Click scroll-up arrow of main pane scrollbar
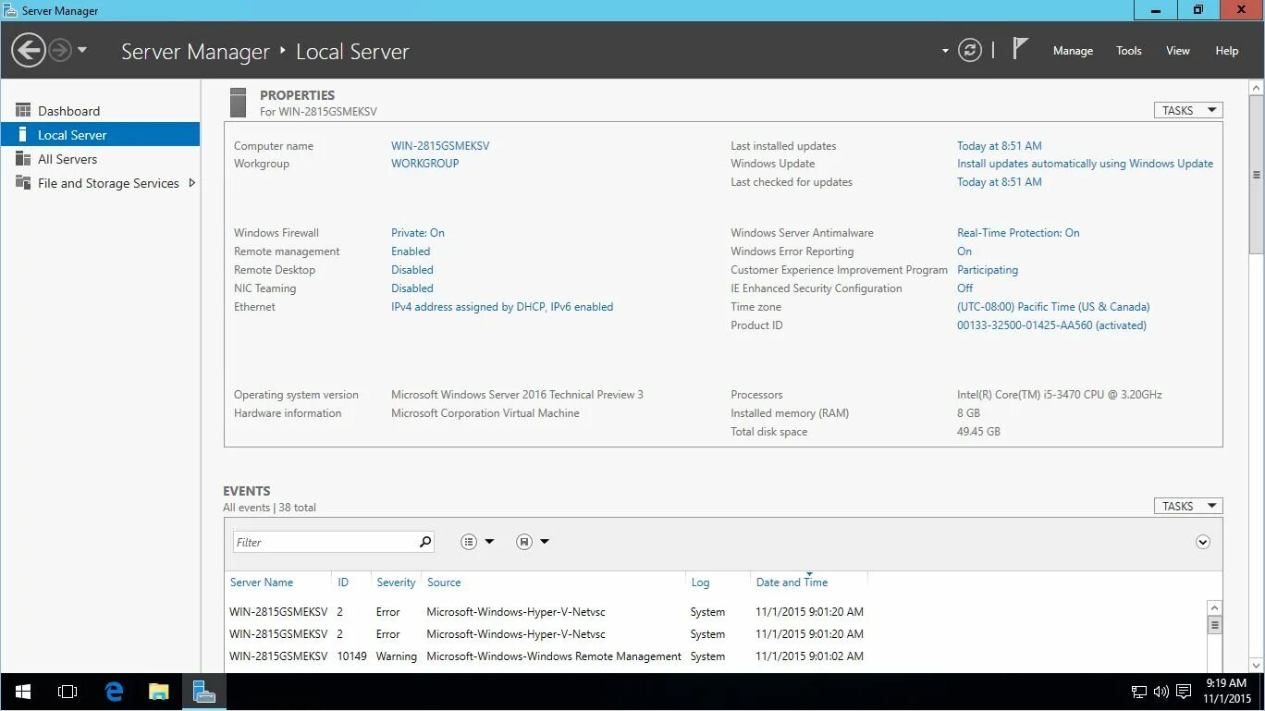Image resolution: width=1265 pixels, height=711 pixels. tap(1256, 88)
